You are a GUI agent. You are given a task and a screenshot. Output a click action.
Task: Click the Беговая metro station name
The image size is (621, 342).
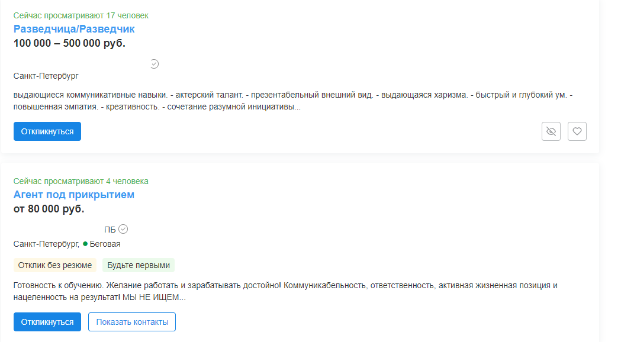click(x=105, y=244)
